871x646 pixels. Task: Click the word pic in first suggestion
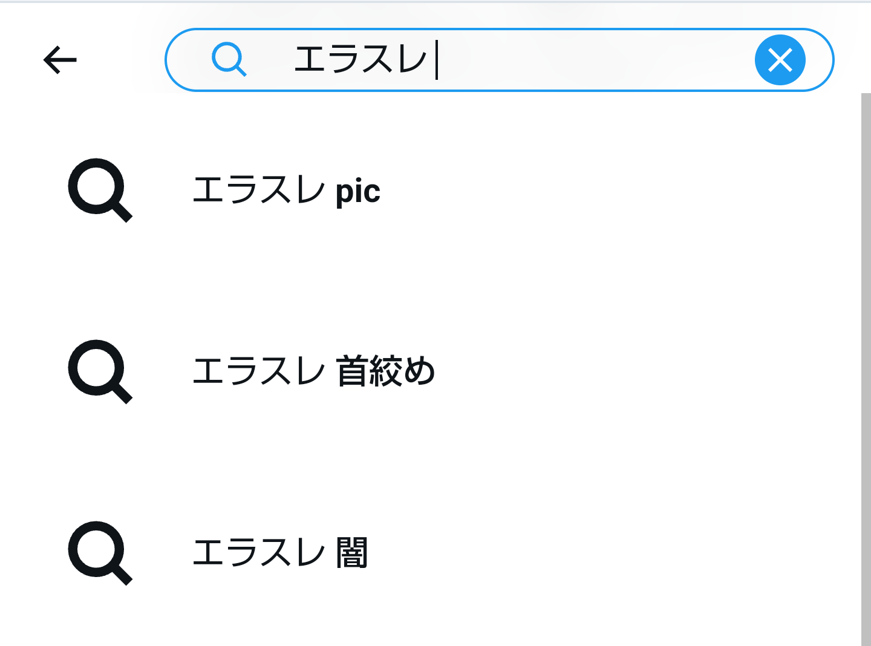click(358, 191)
